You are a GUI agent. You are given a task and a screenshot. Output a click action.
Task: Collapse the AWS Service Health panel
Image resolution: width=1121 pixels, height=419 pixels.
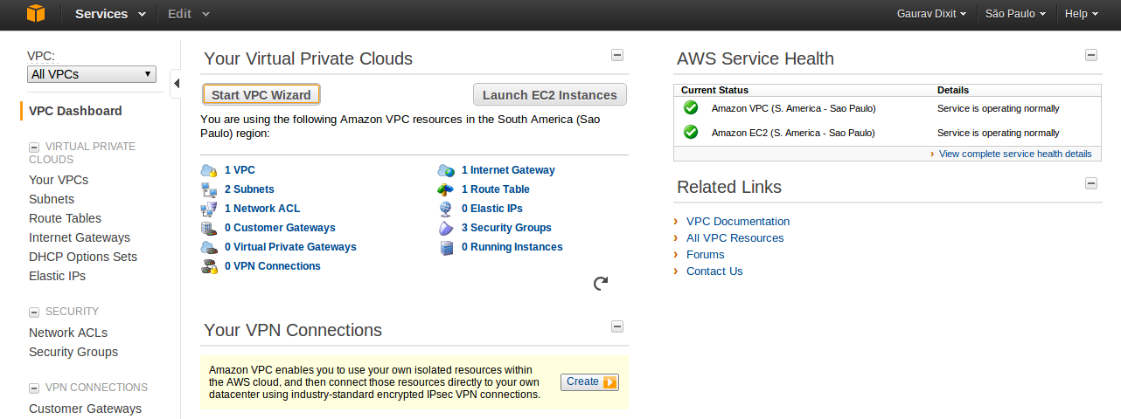[1091, 55]
